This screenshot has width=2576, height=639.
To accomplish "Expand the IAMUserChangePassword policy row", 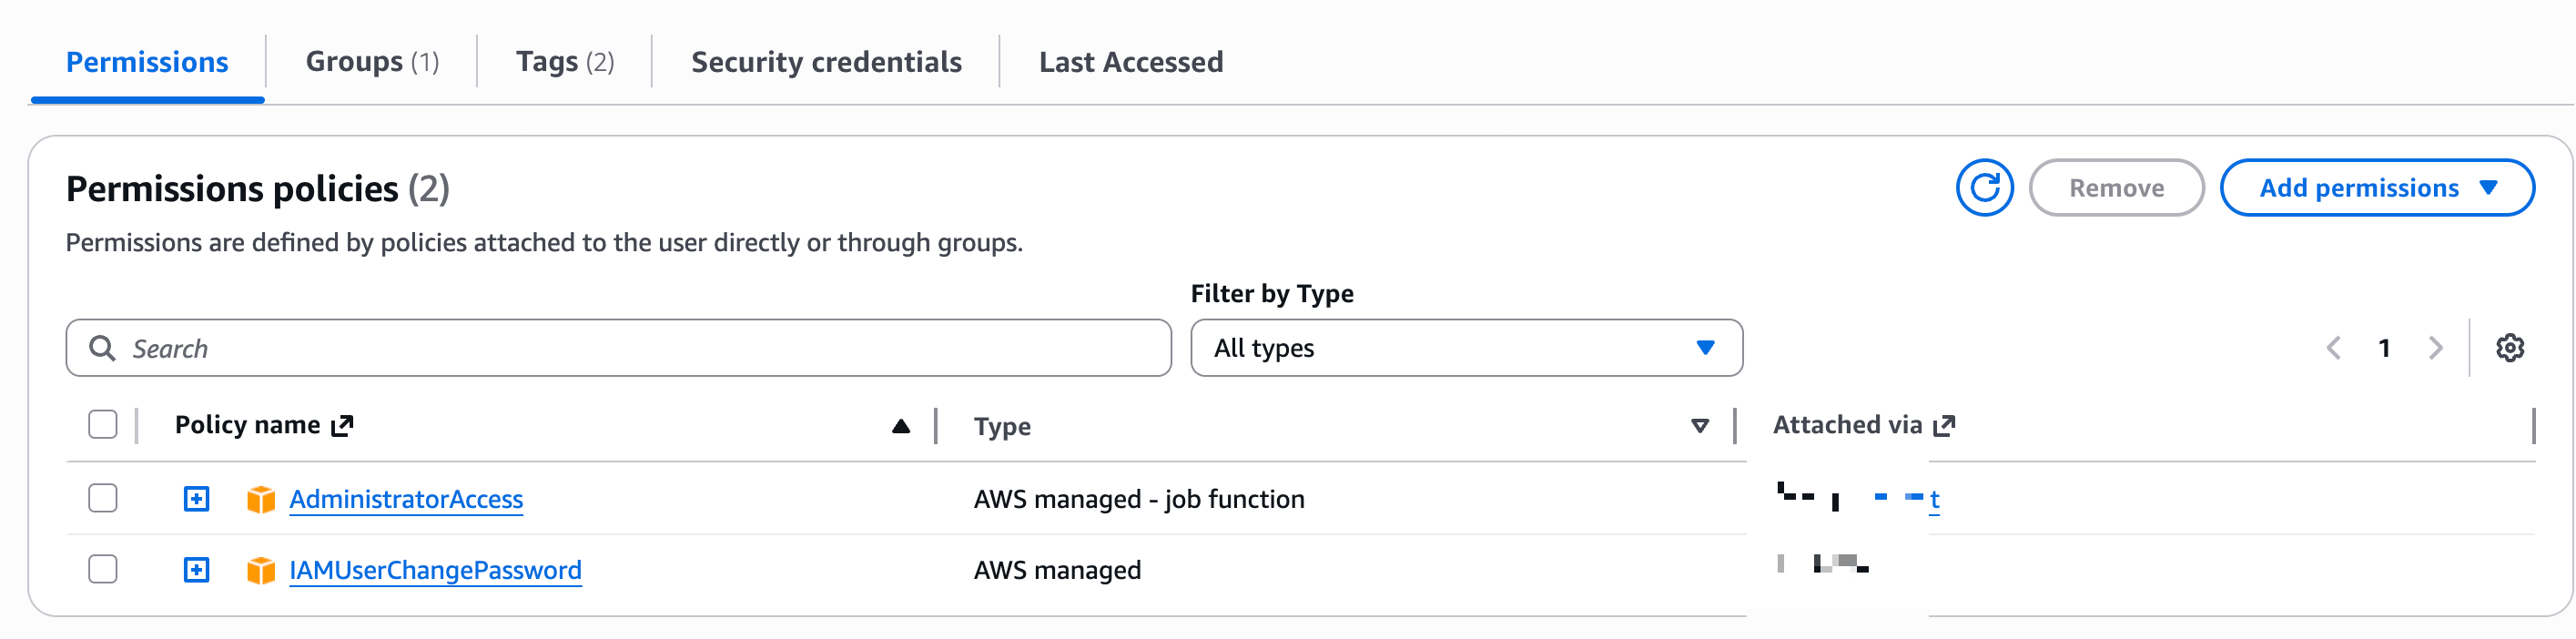I will coord(197,570).
